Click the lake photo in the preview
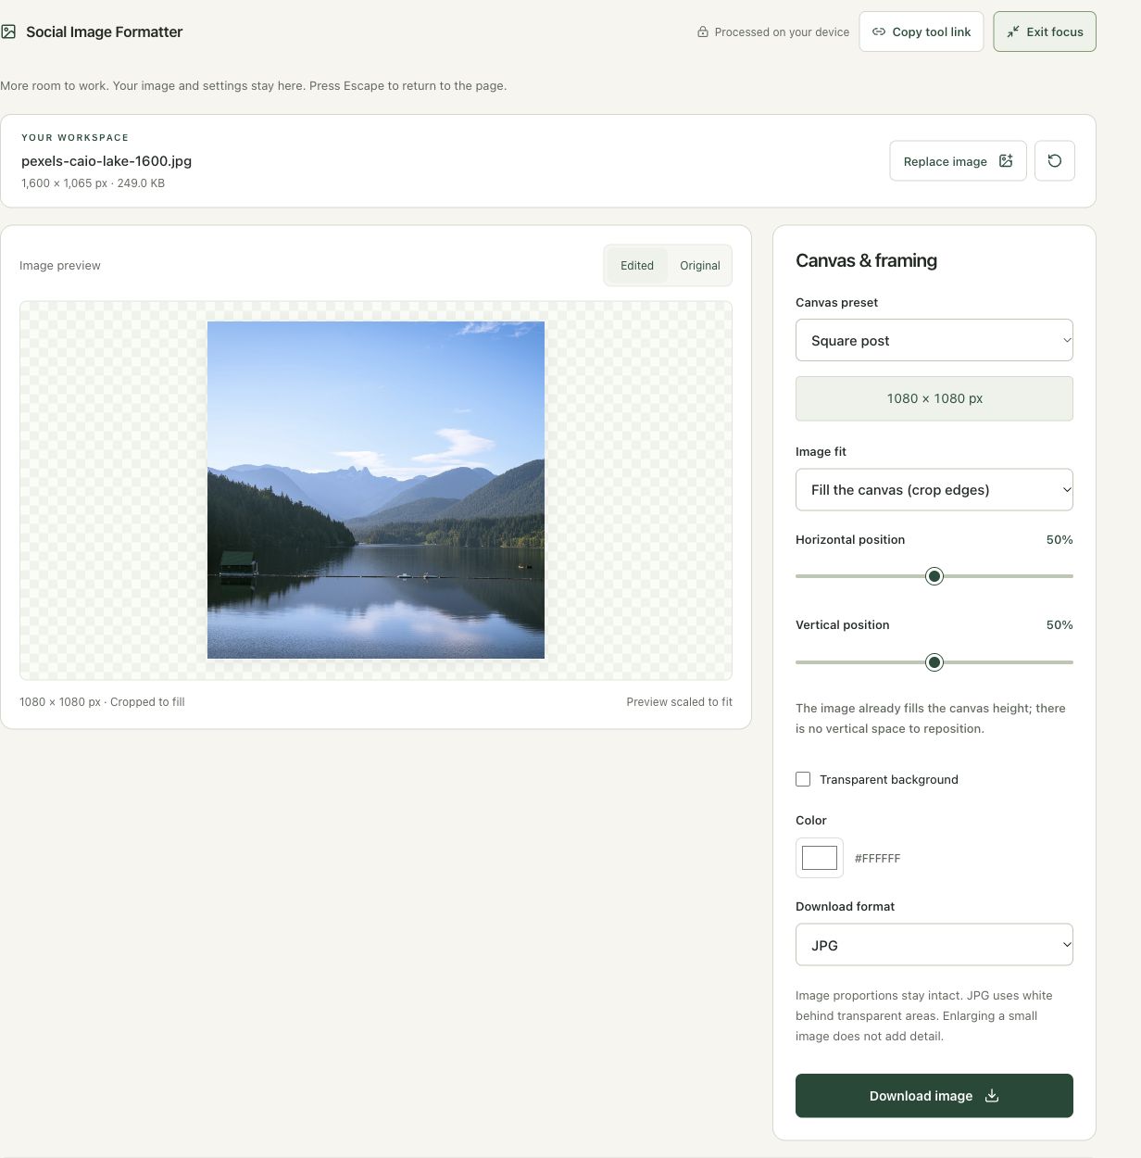The image size is (1141, 1158). click(x=376, y=490)
